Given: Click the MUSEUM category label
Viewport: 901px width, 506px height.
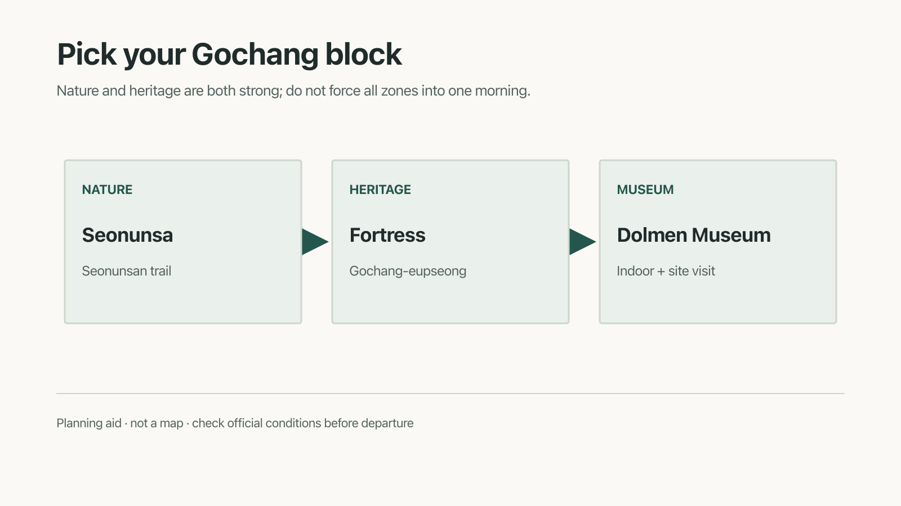Looking at the screenshot, I should pos(645,189).
